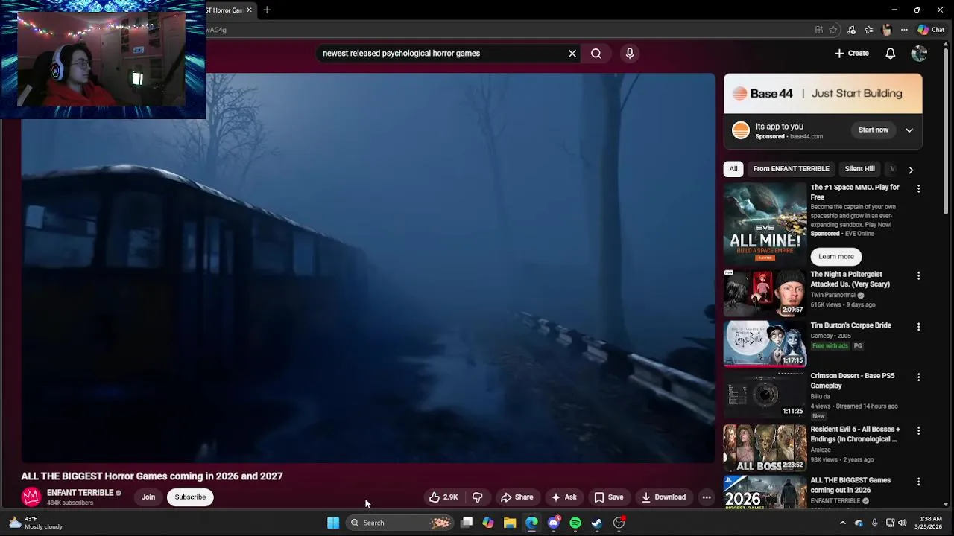Open the Create upload menu
The height and width of the screenshot is (536, 954).
click(x=851, y=54)
